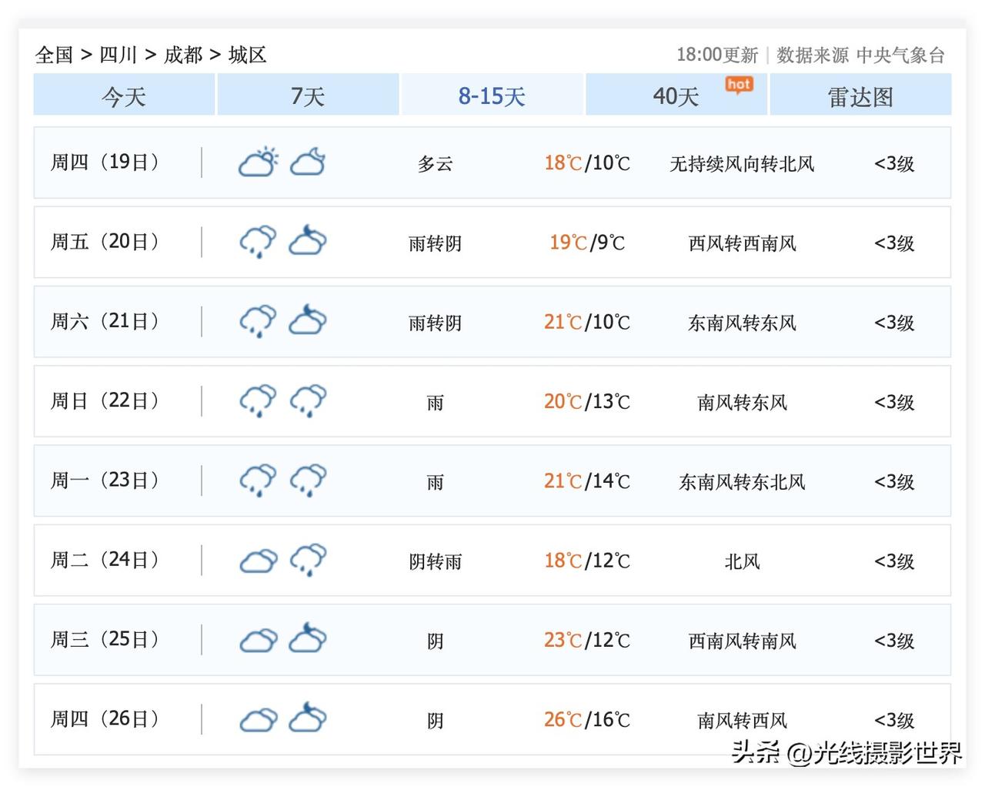The width and height of the screenshot is (985, 787).
Task: Click the 周三 25日 night overcast-moon icon
Action: pyautogui.click(x=308, y=638)
